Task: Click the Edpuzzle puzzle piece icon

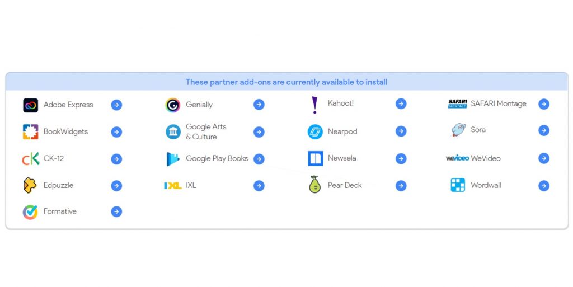Action: point(30,185)
